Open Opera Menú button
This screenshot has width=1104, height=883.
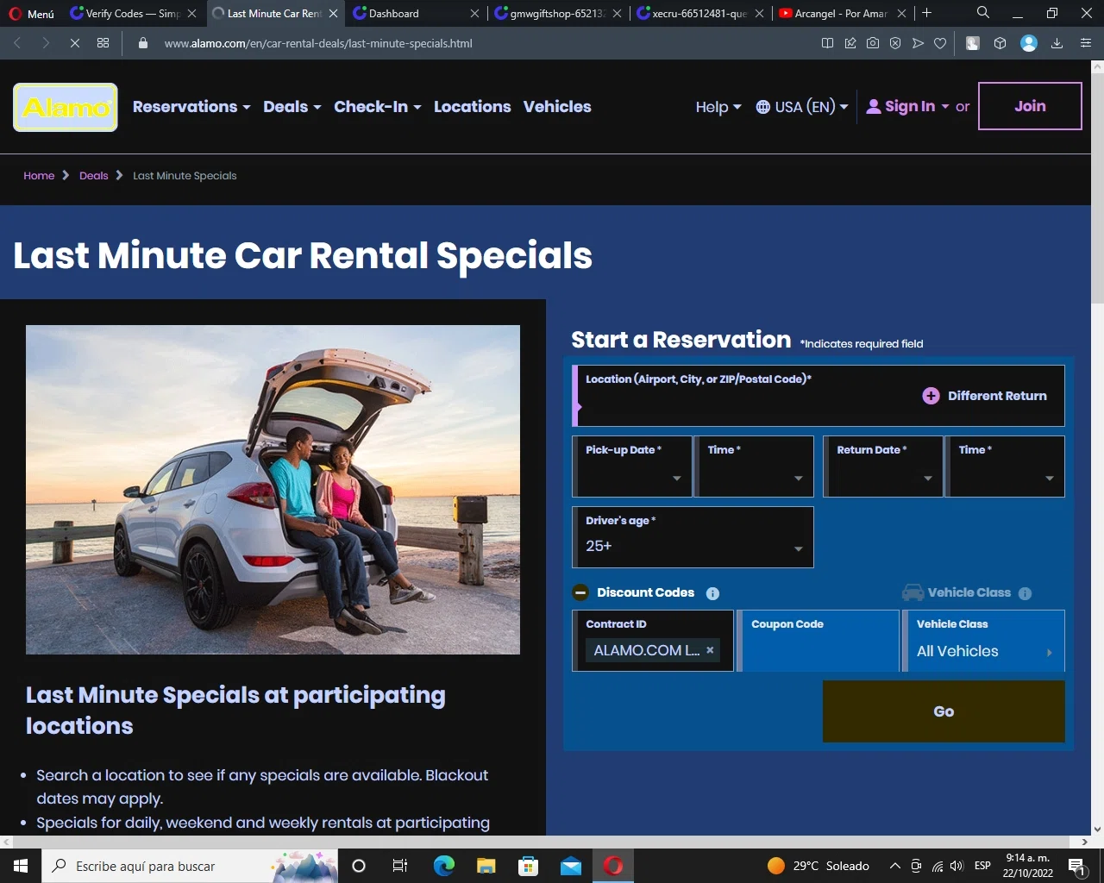coord(31,14)
